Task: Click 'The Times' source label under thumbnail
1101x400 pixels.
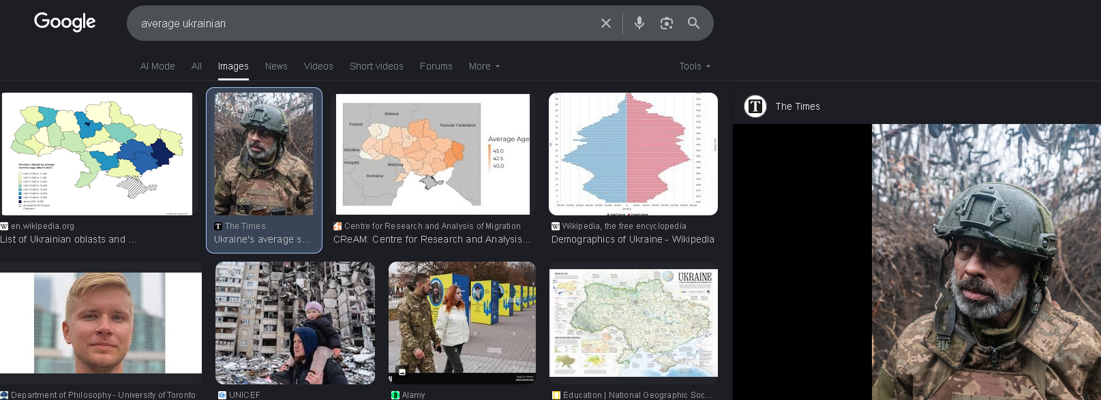Action: coord(245,226)
